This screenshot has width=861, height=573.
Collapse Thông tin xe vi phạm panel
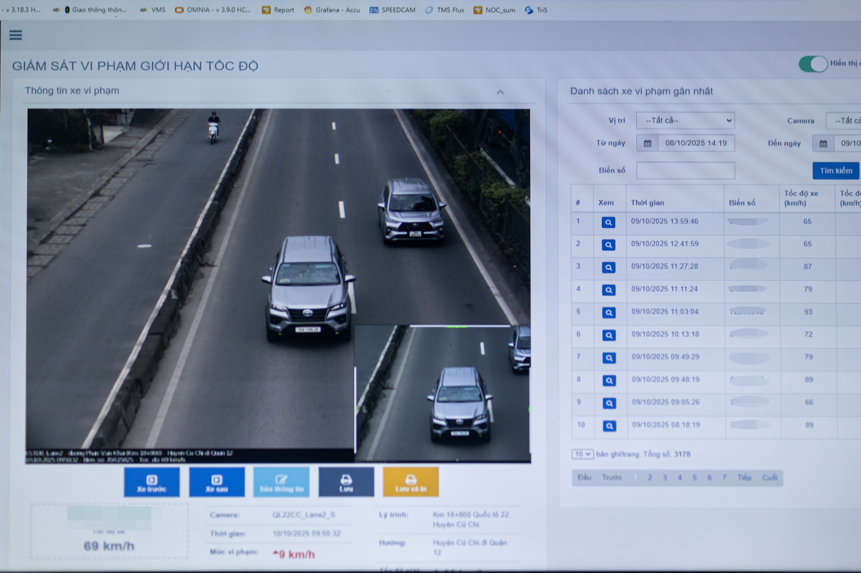pyautogui.click(x=500, y=92)
